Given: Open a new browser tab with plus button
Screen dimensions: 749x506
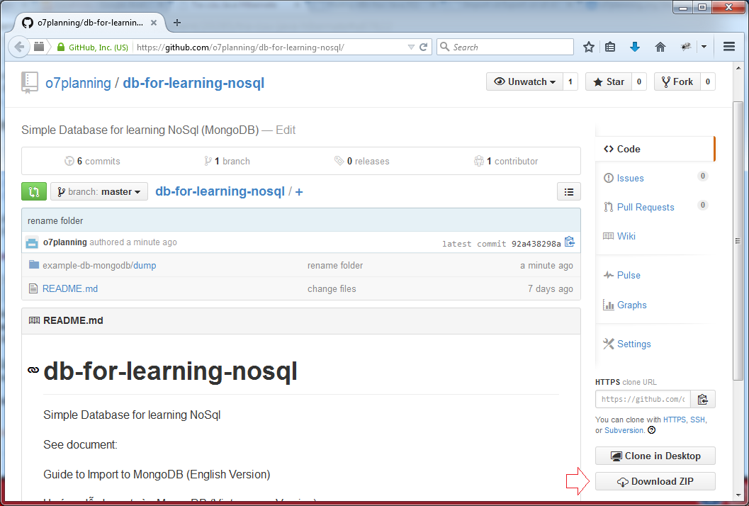Looking at the screenshot, I should [176, 23].
